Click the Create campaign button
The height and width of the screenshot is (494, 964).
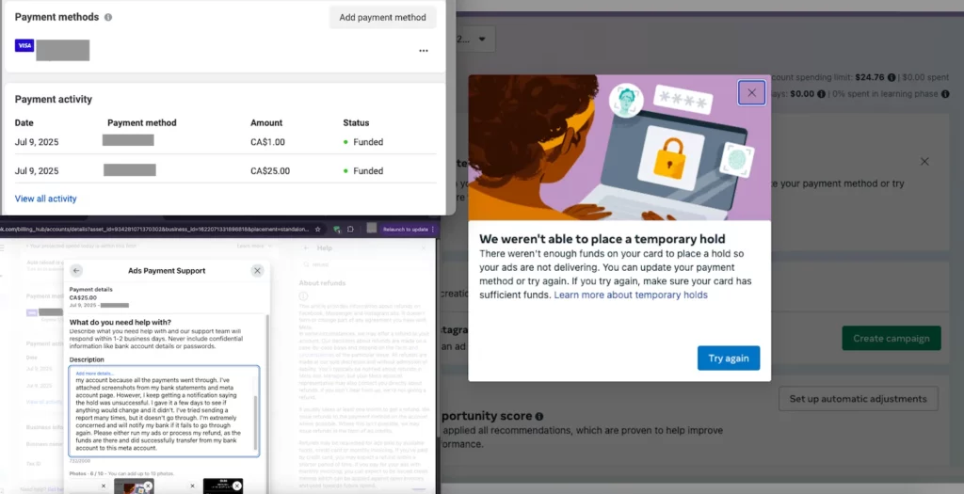891,339
